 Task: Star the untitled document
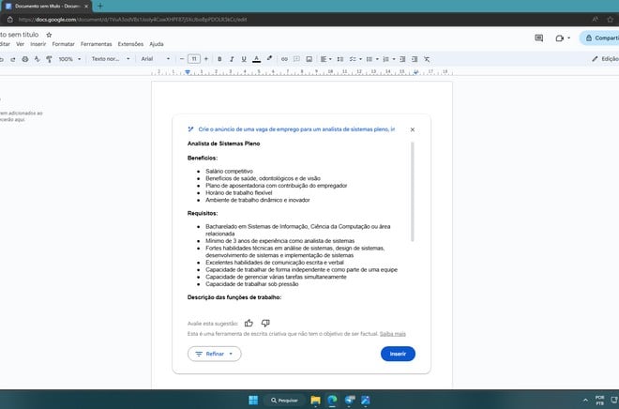coord(49,35)
